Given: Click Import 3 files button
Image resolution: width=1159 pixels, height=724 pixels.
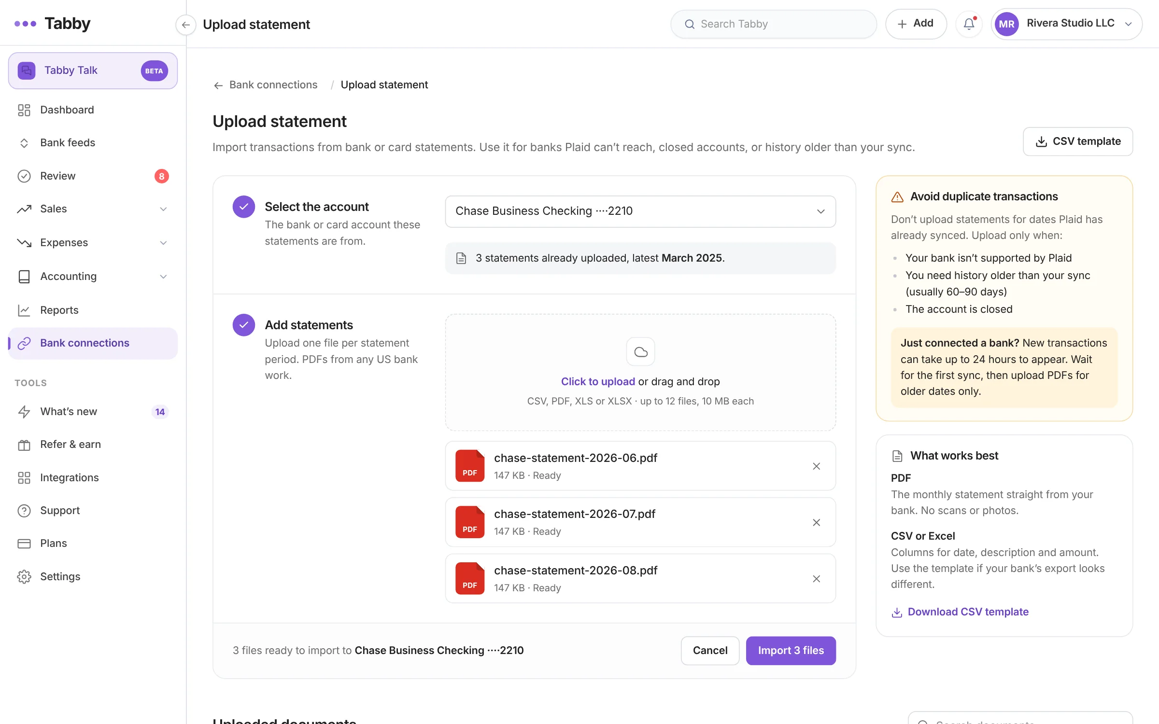Looking at the screenshot, I should click(791, 651).
